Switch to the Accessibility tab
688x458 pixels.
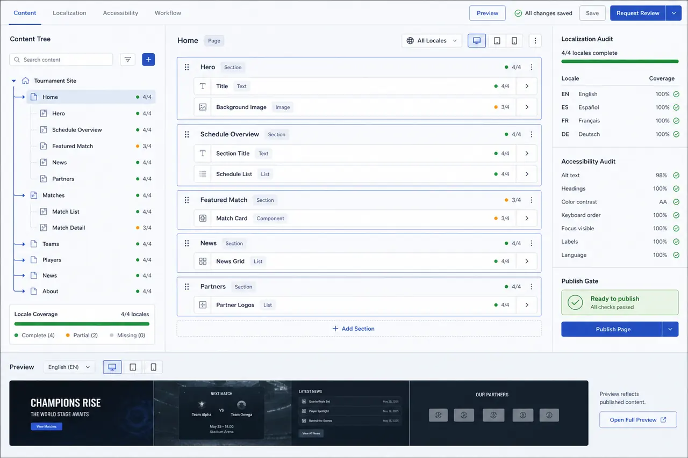(120, 13)
